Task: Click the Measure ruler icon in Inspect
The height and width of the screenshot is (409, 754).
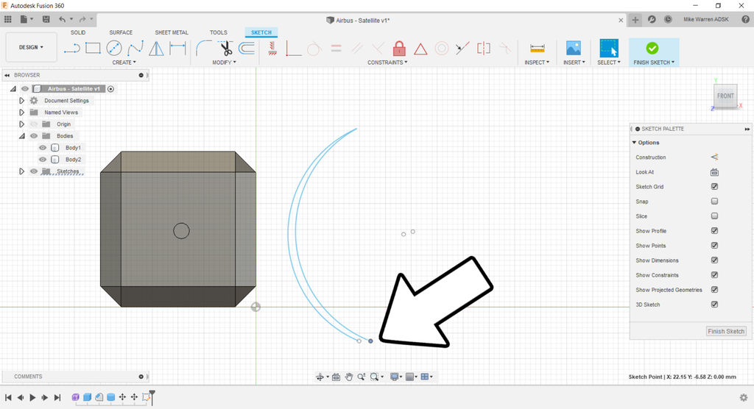Action: 537,49
